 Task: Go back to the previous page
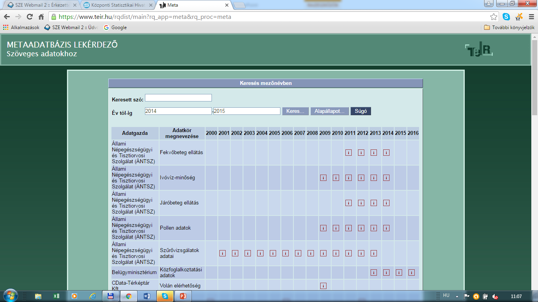click(x=7, y=17)
